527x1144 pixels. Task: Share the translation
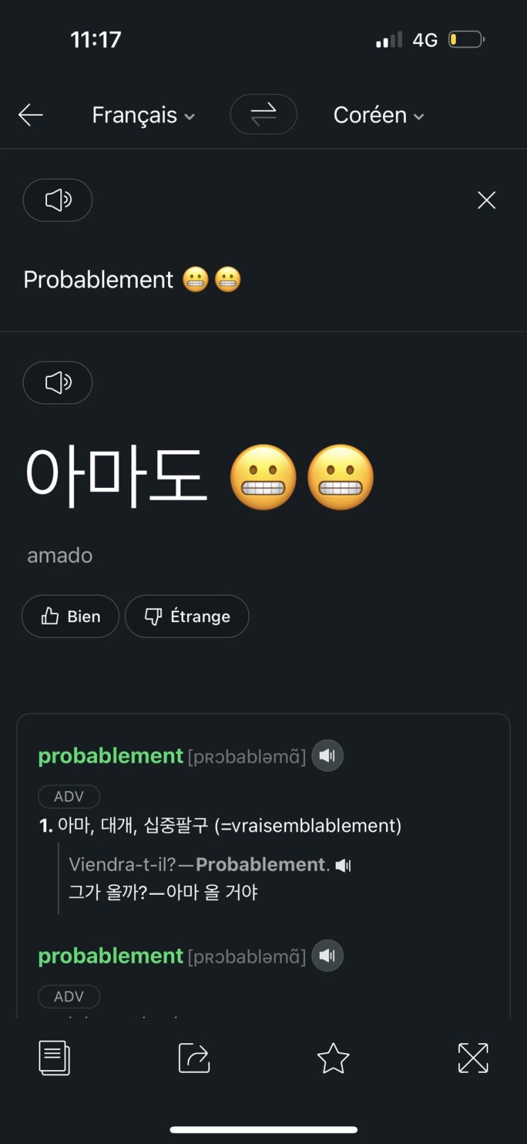point(194,1058)
